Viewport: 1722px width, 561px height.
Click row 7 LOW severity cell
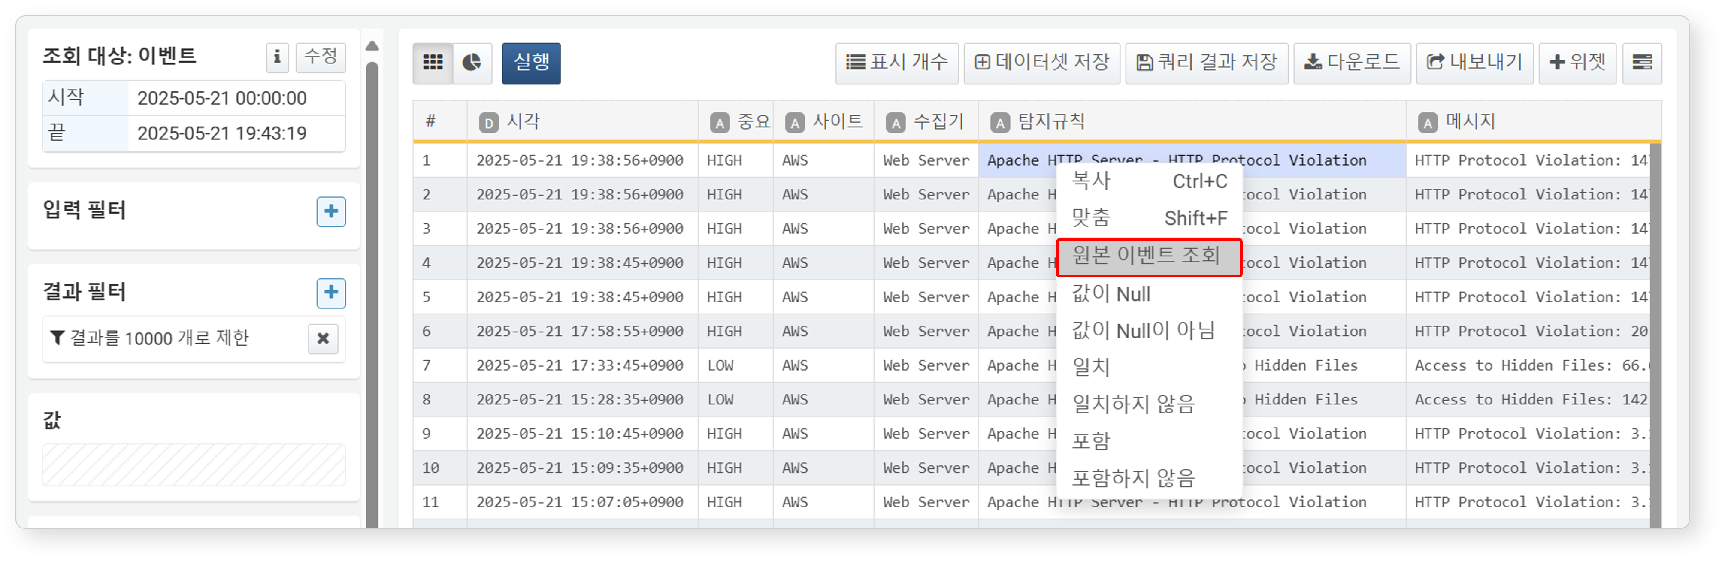point(735,365)
